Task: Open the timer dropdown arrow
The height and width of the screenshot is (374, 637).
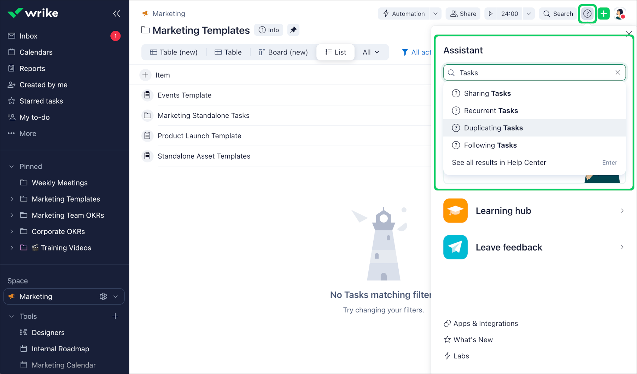Action: click(x=529, y=14)
